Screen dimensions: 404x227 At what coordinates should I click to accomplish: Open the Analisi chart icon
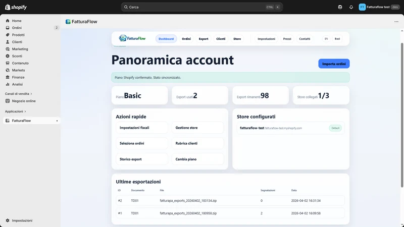coord(8,84)
